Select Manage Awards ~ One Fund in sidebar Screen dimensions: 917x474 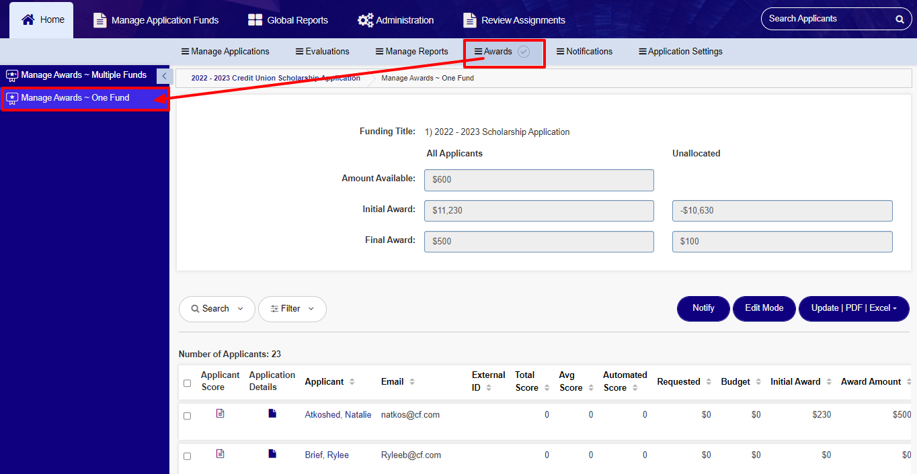click(85, 98)
